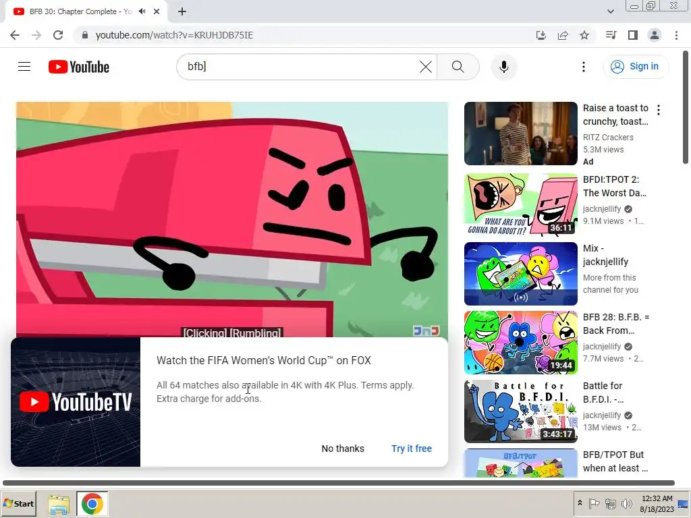Open the media control icon in Chrome toolbar
The width and height of the screenshot is (691, 518).
[x=611, y=35]
